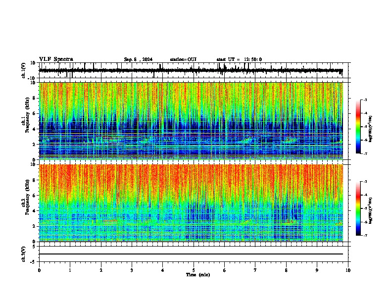This screenshot has width=392, height=303.
Task: Click tick label 9 on the Time axis
Action: 317,270
